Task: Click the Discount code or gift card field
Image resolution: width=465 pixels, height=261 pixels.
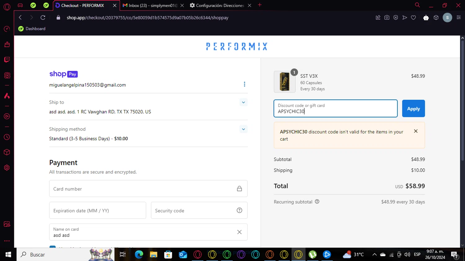Action: pos(335,108)
